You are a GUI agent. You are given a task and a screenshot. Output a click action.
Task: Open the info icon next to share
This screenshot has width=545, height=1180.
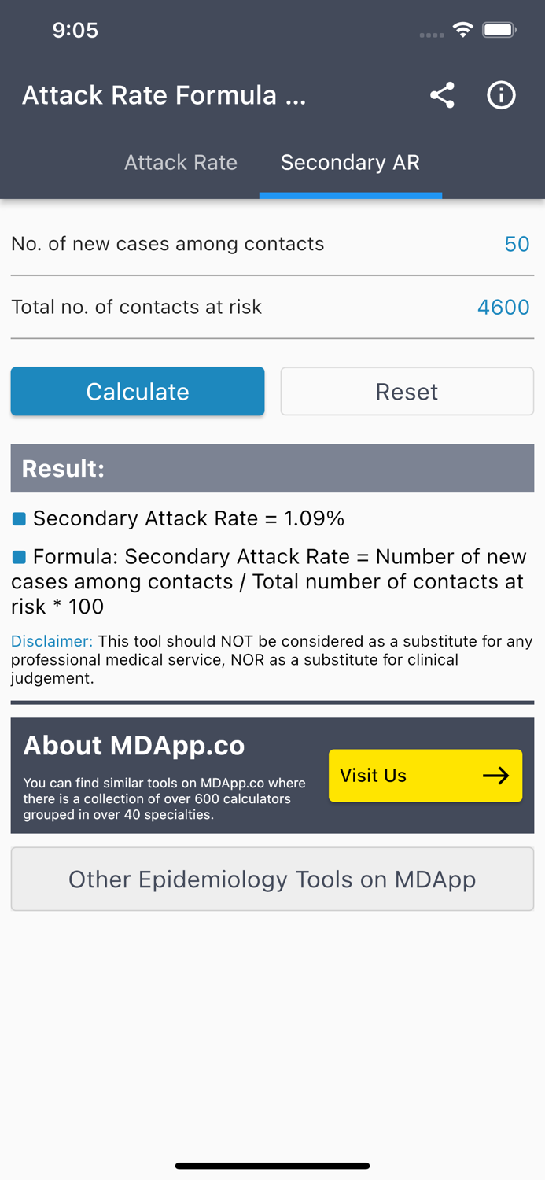click(501, 95)
